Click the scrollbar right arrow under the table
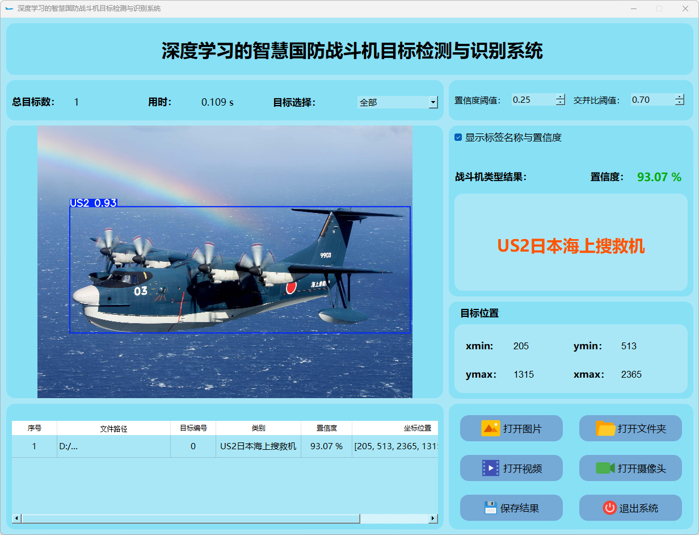Image resolution: width=699 pixels, height=535 pixels. click(433, 519)
